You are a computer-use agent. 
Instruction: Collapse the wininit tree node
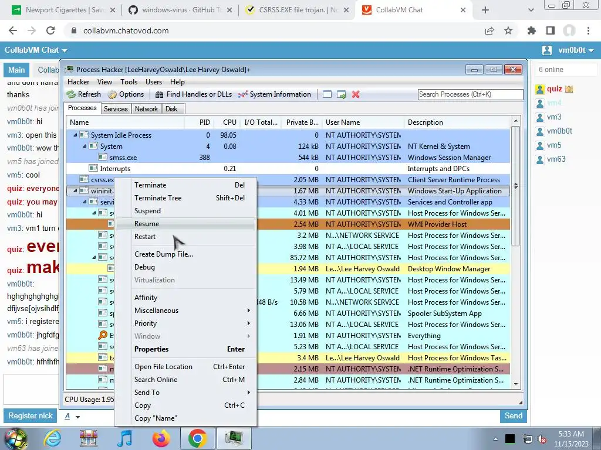[x=76, y=190]
